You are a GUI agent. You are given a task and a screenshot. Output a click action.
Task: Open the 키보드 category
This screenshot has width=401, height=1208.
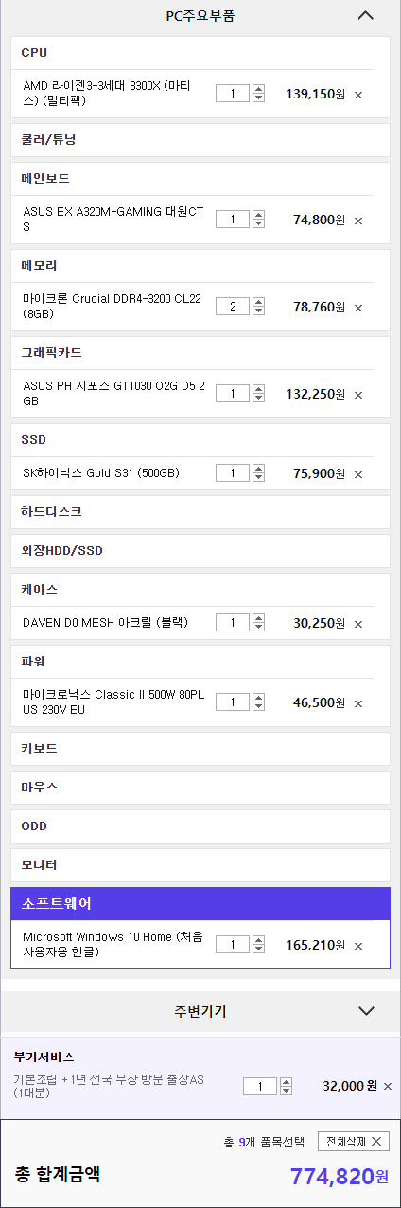200,748
